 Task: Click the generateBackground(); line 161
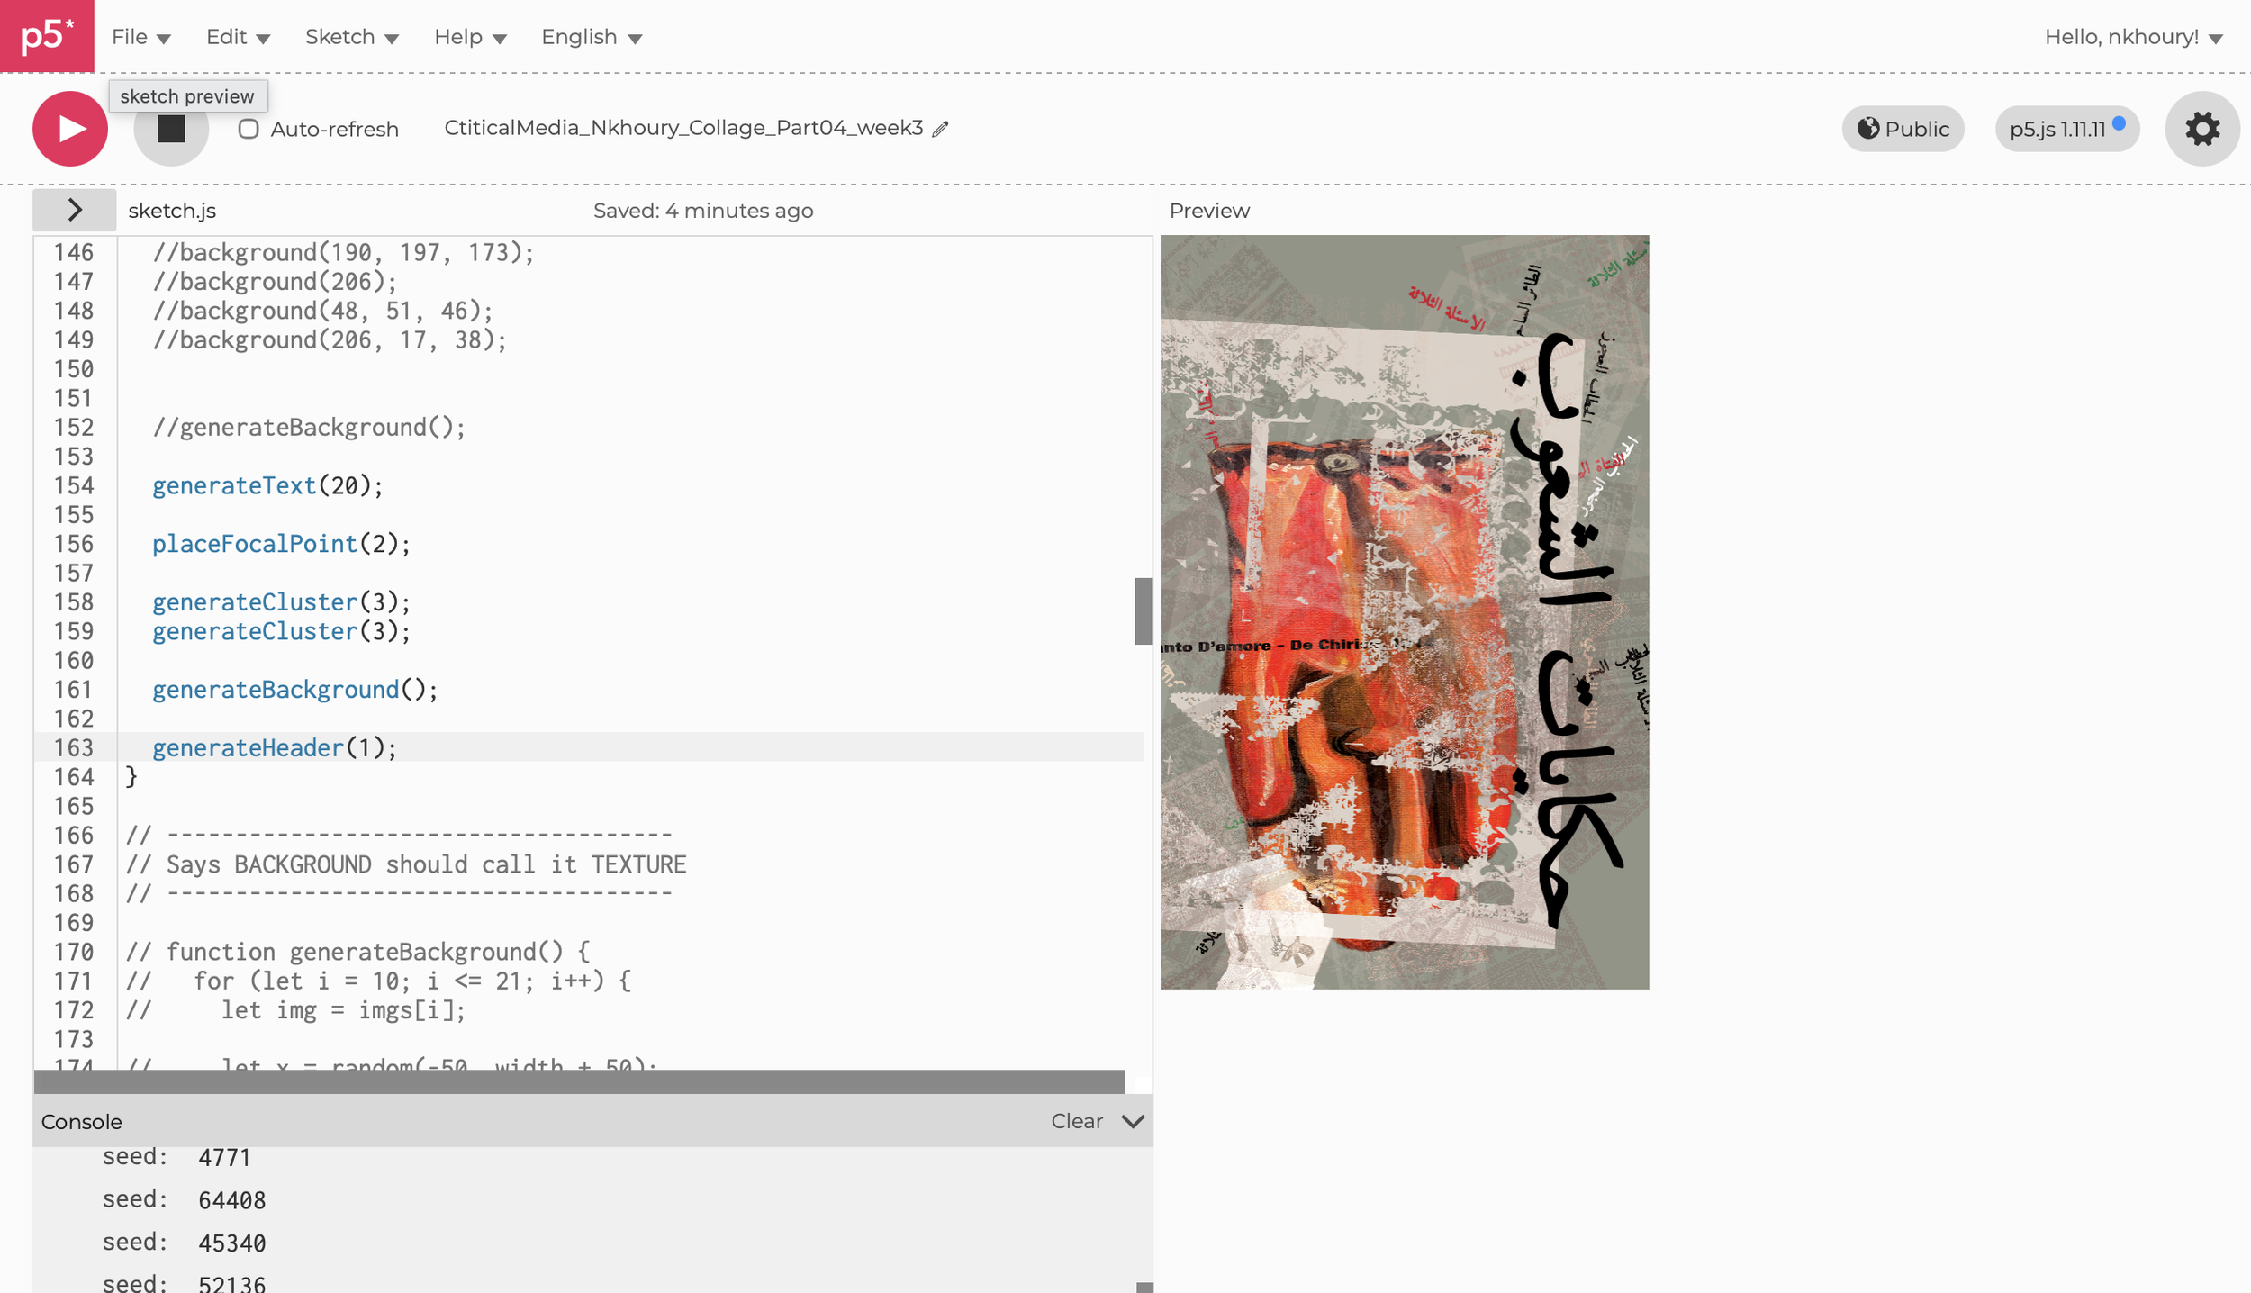click(295, 690)
